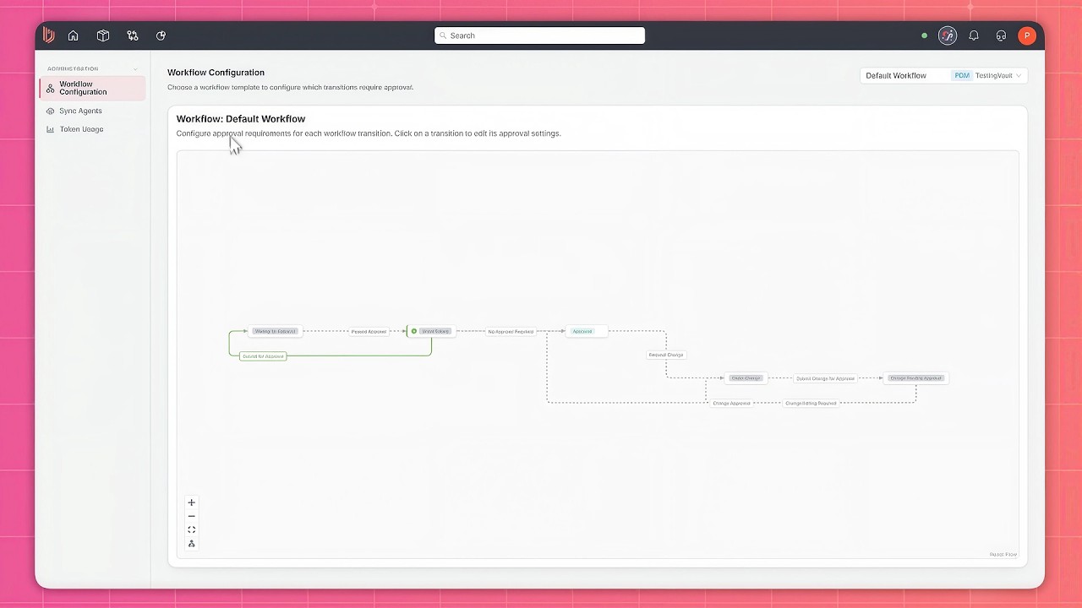The height and width of the screenshot is (608, 1082).
Task: Click the Under Editing state node
Action: tap(432, 331)
